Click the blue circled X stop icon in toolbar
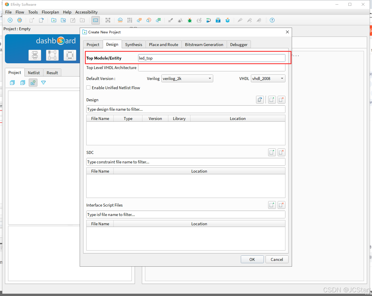 pos(10,20)
